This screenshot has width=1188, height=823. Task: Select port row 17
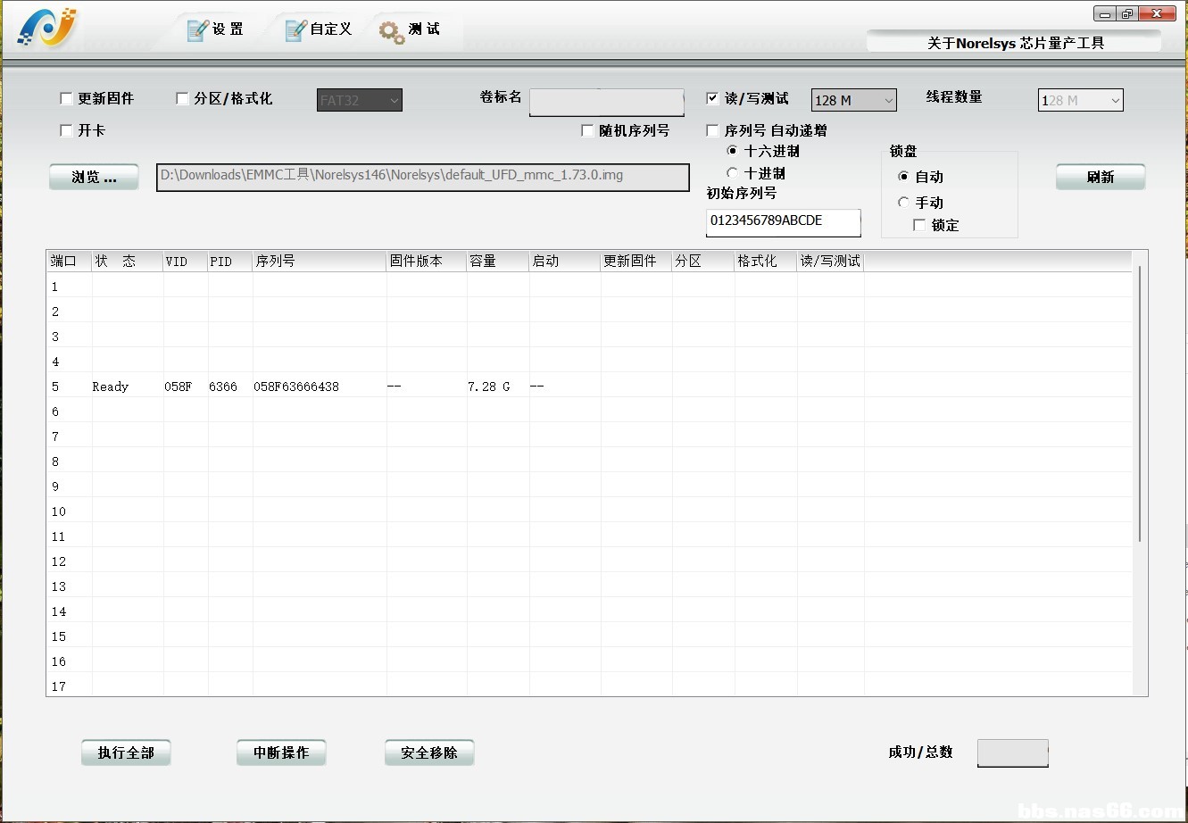point(589,686)
